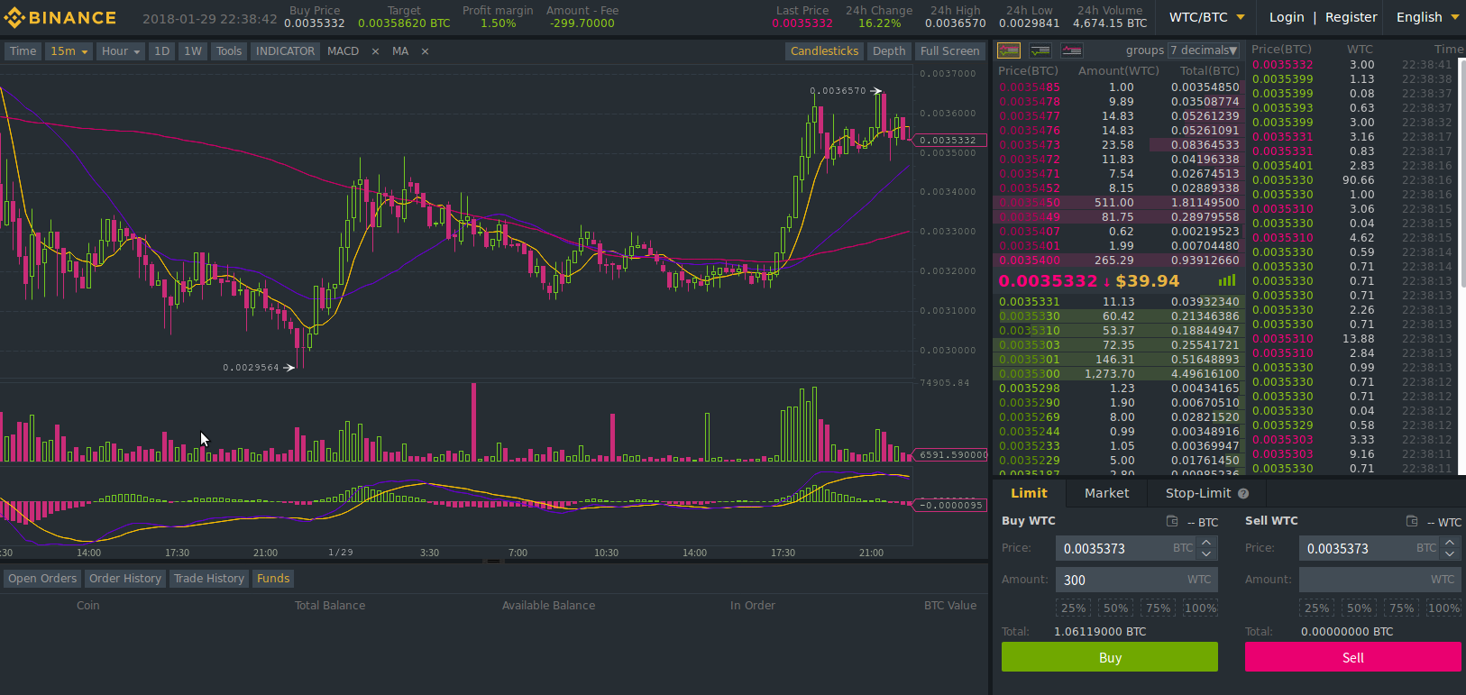The height and width of the screenshot is (695, 1466).
Task: Set sell amount to 100%
Action: click(1443, 608)
